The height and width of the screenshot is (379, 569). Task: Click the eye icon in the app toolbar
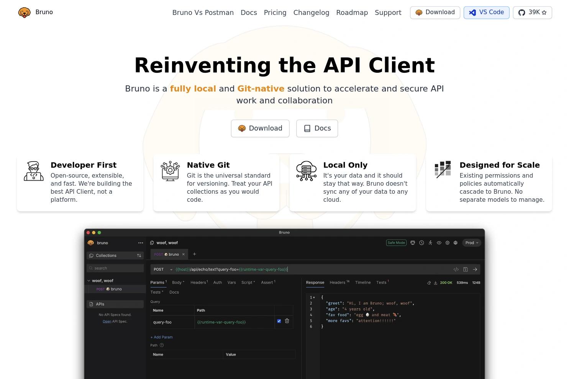[x=439, y=243]
